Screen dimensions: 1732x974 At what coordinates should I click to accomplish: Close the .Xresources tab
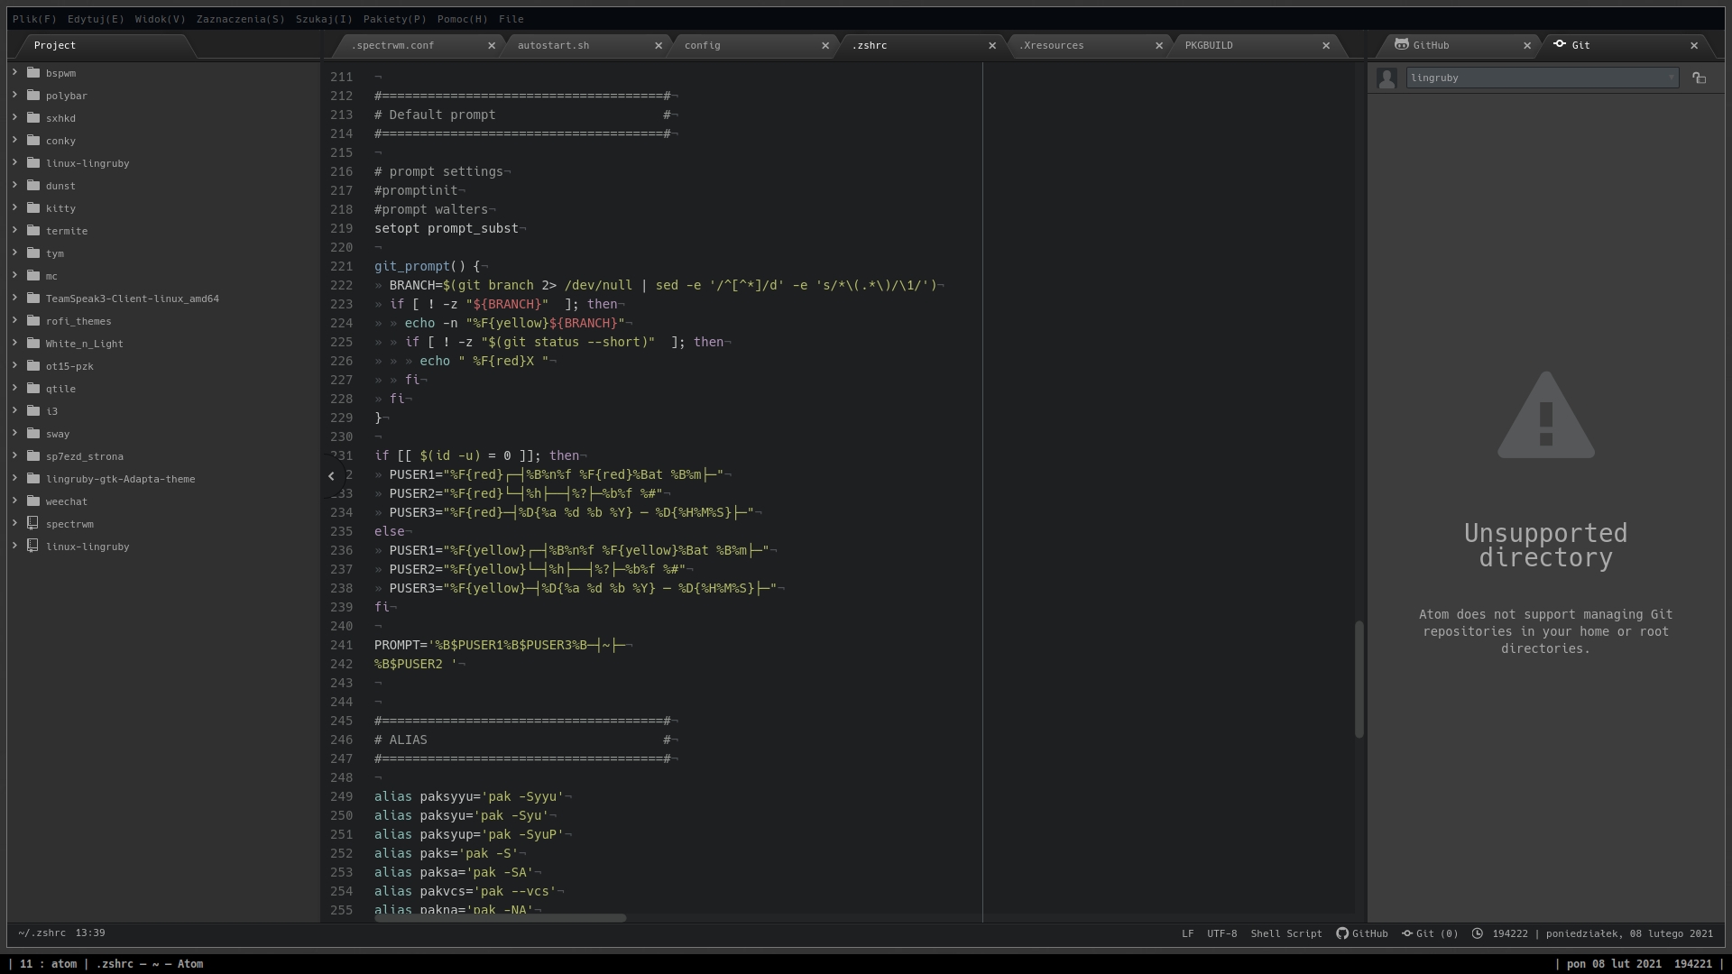tap(1159, 45)
